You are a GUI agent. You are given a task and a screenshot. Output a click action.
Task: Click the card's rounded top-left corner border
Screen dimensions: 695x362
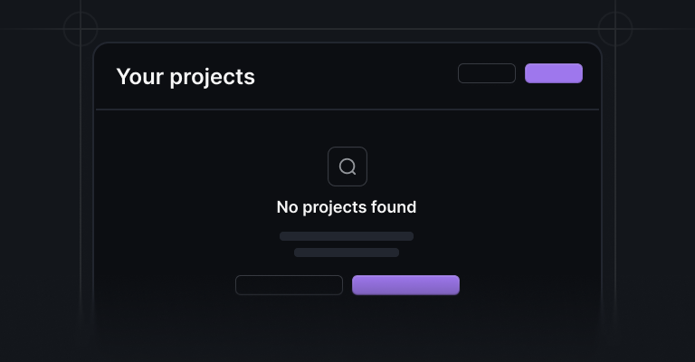(99, 47)
